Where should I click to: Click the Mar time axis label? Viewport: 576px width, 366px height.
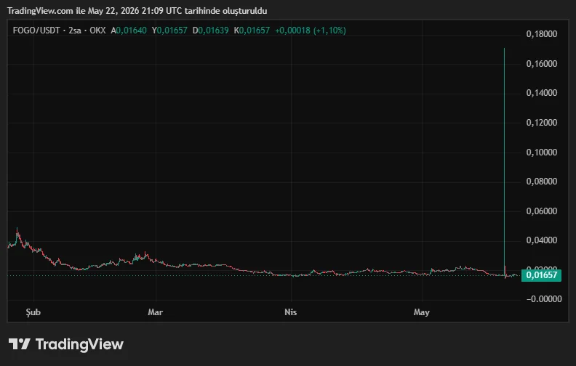156,312
